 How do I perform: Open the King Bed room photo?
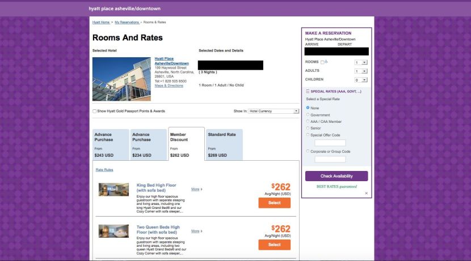[113, 189]
